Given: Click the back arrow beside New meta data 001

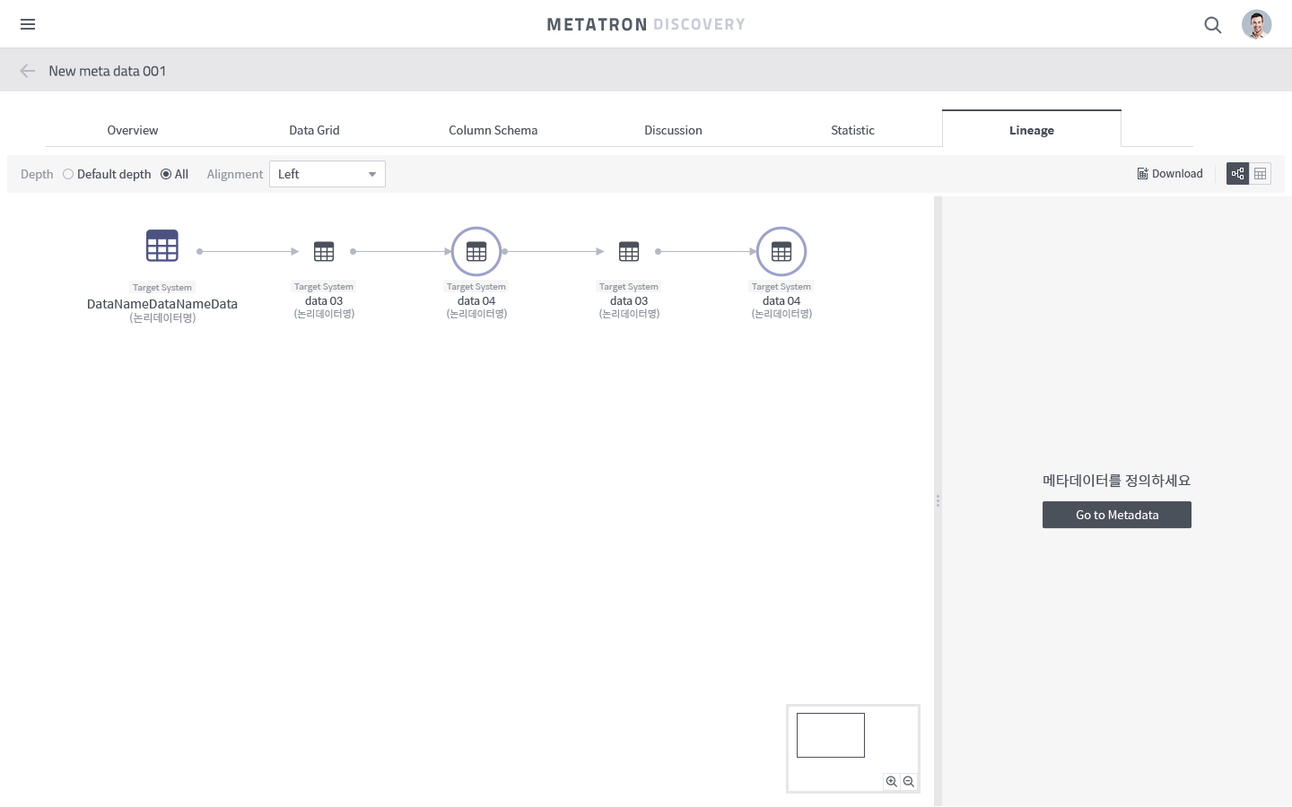Looking at the screenshot, I should (27, 70).
